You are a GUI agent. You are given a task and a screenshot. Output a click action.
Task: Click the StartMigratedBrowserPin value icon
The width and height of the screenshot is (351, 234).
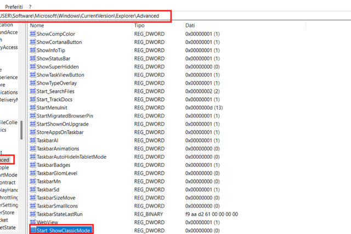(x=33, y=116)
